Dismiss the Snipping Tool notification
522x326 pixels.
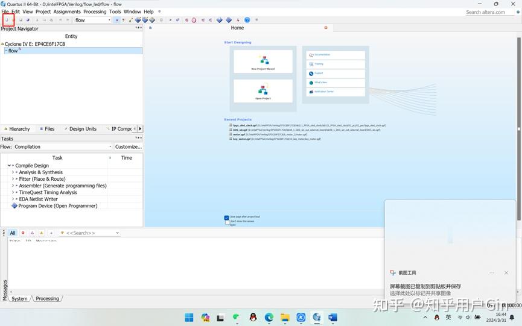[506, 273]
